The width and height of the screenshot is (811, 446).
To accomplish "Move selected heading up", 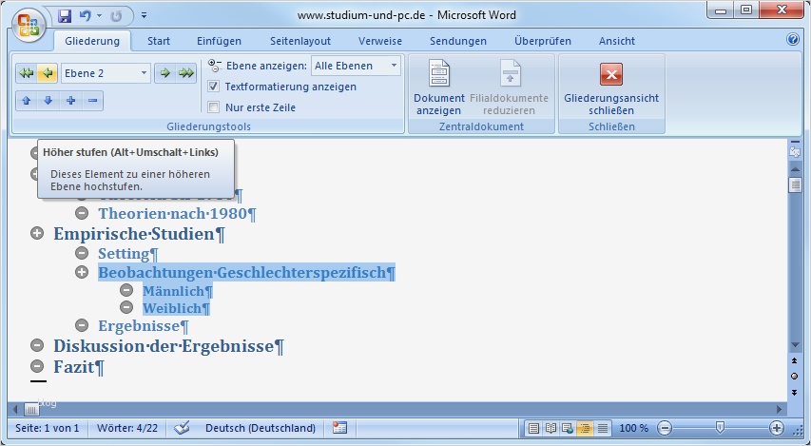I will (27, 101).
